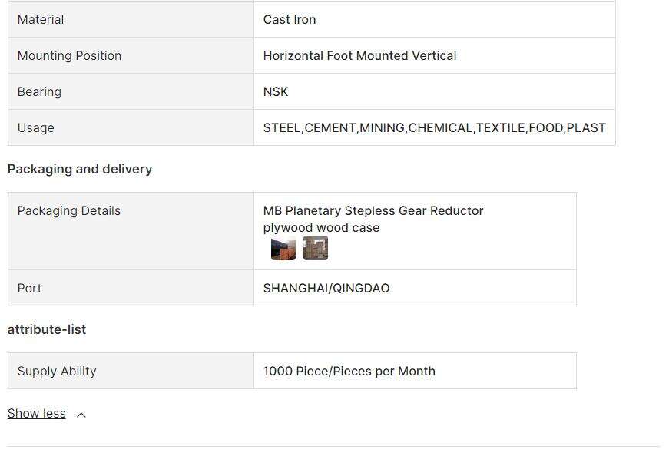Click the 1000 Piece/Pieces per Month value
Image resolution: width=669 pixels, height=456 pixels.
349,371
